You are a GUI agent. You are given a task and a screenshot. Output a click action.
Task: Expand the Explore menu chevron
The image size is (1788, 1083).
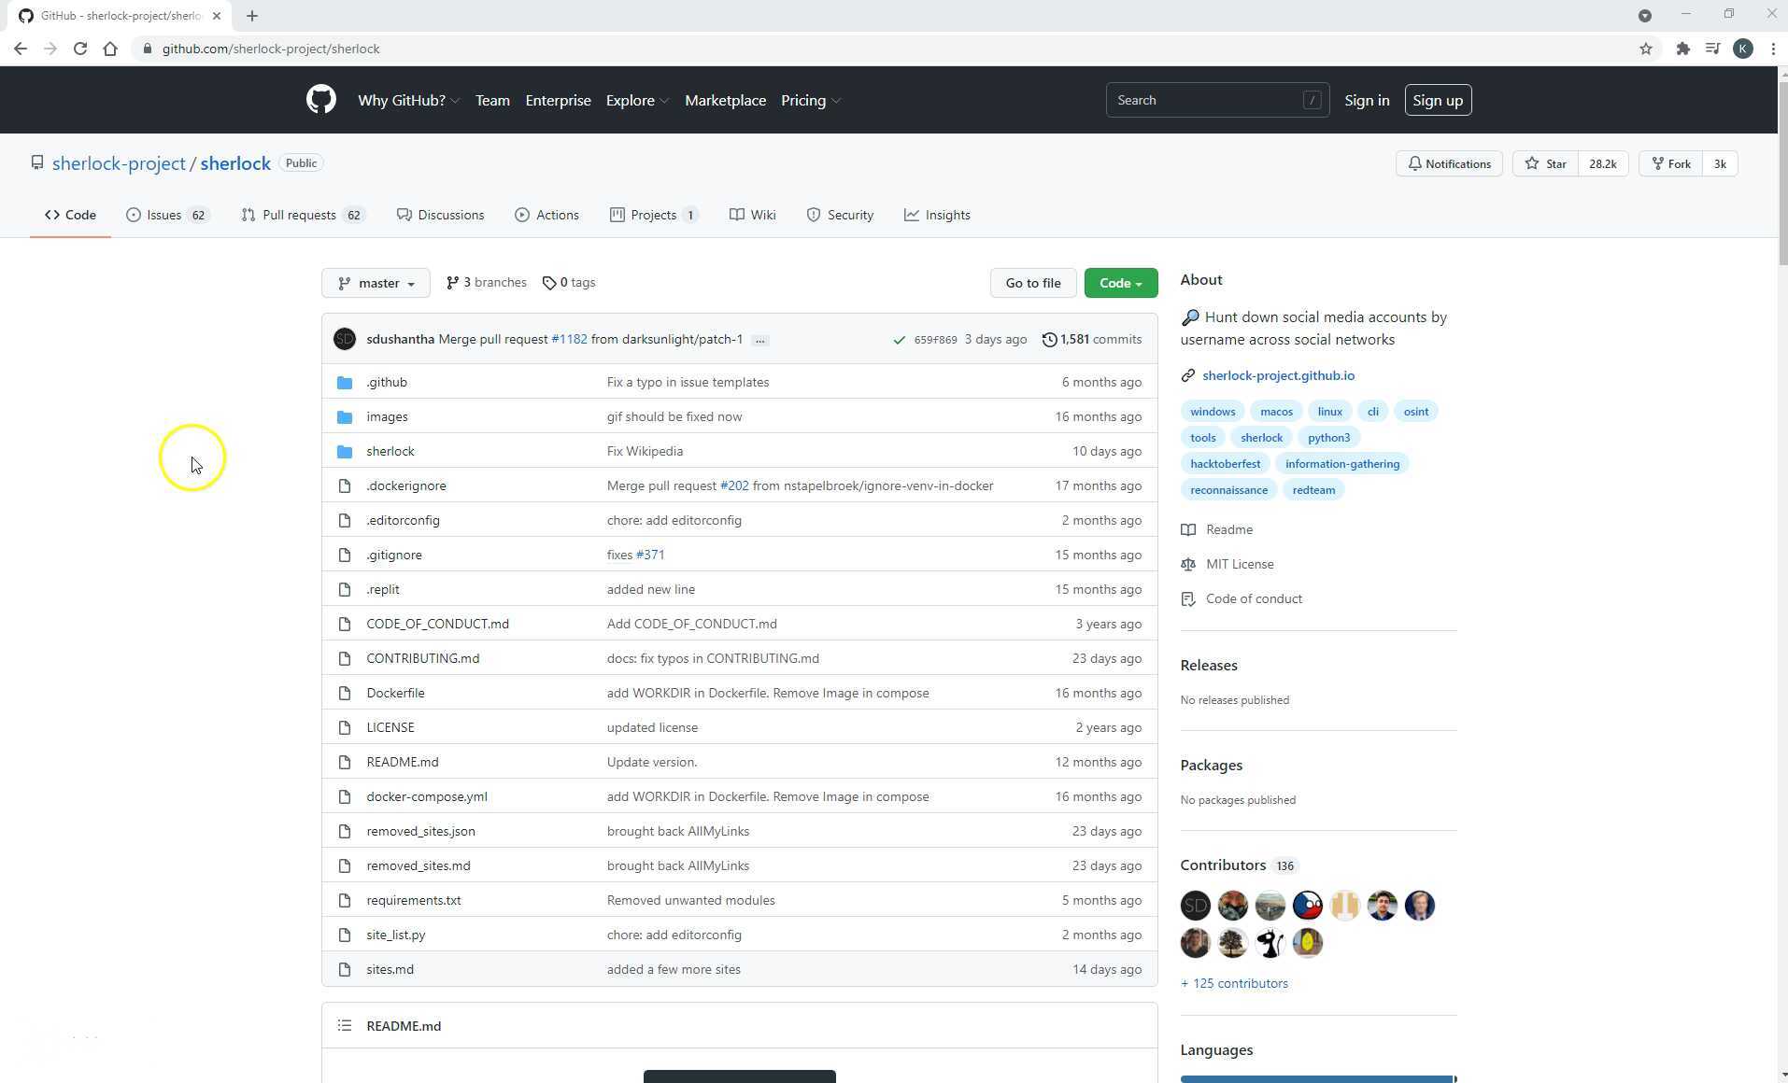click(x=665, y=101)
